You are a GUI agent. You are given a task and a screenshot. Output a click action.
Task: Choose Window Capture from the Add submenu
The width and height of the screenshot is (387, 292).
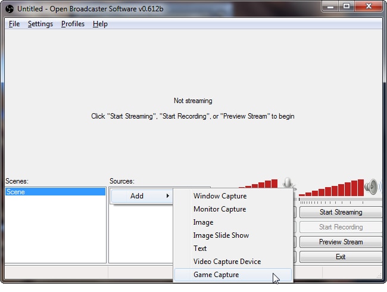point(233,196)
